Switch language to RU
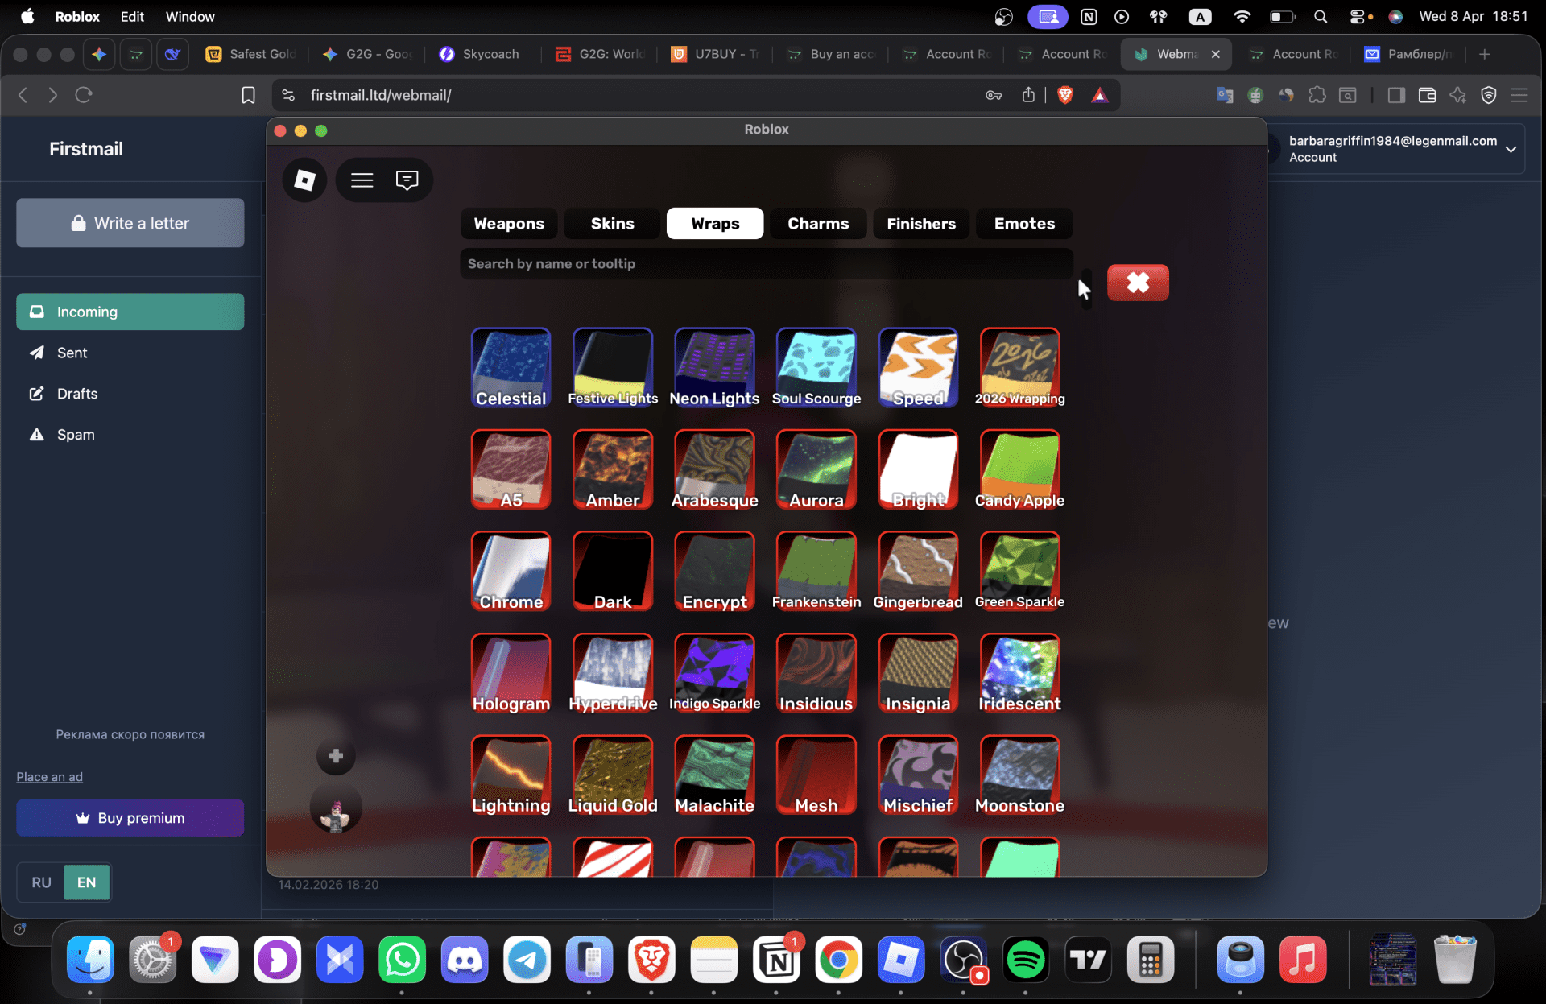The height and width of the screenshot is (1004, 1546). click(x=41, y=882)
